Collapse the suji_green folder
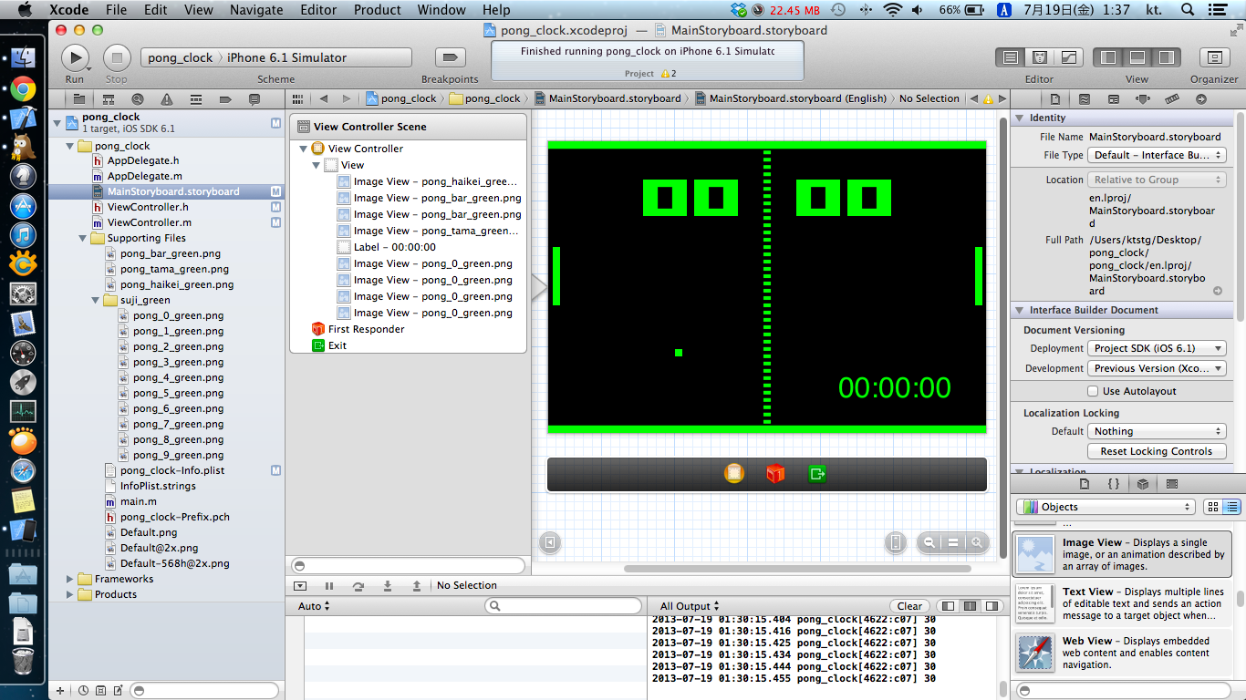Screen dimensions: 1246x700 point(97,300)
